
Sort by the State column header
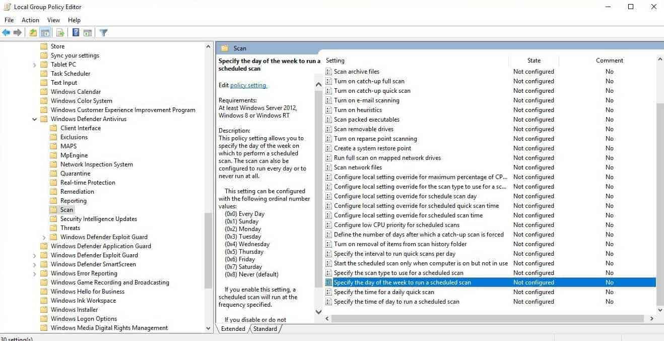534,61
